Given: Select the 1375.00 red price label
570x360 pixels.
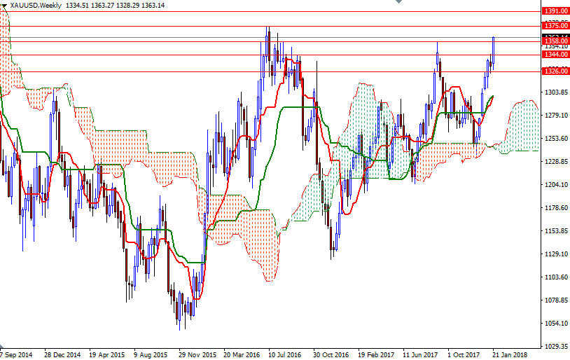Looking at the screenshot, I should (555, 26).
